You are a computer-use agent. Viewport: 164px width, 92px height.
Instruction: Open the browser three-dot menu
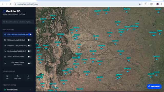[x=161, y=4]
